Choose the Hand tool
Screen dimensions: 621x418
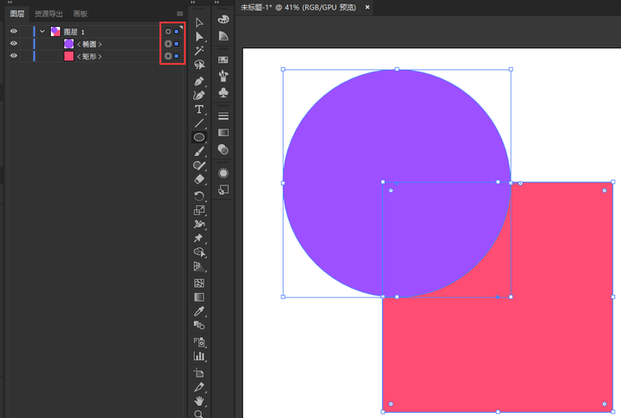click(x=199, y=401)
